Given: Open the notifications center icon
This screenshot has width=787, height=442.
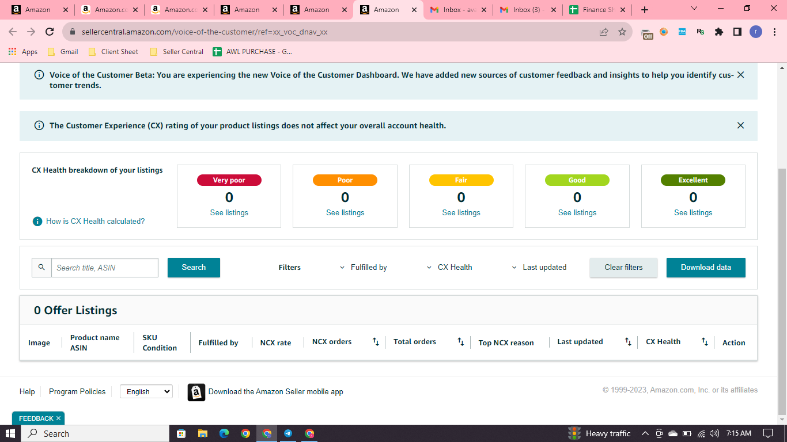Looking at the screenshot, I should 767,433.
